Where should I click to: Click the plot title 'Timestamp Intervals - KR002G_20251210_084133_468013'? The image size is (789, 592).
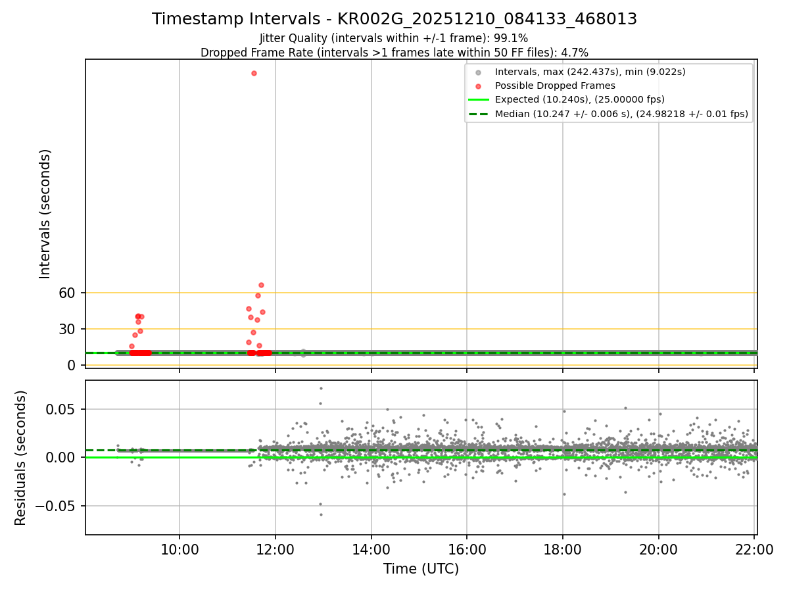pyautogui.click(x=394, y=19)
